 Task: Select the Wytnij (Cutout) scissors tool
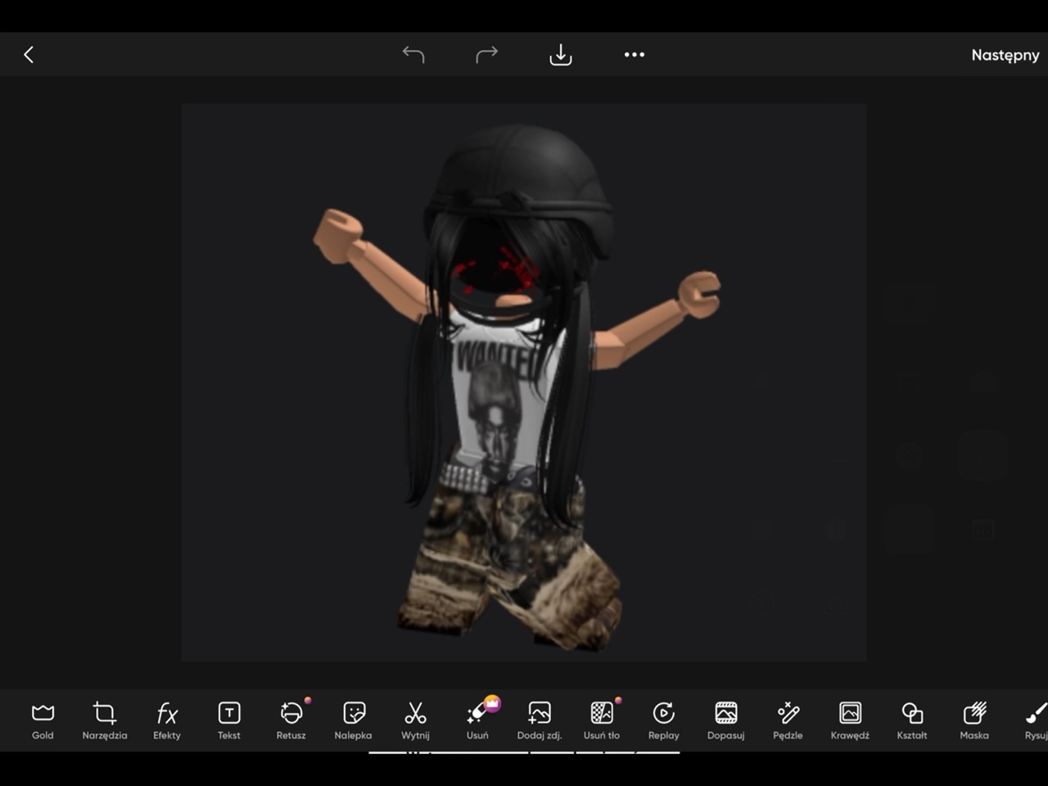pyautogui.click(x=415, y=719)
